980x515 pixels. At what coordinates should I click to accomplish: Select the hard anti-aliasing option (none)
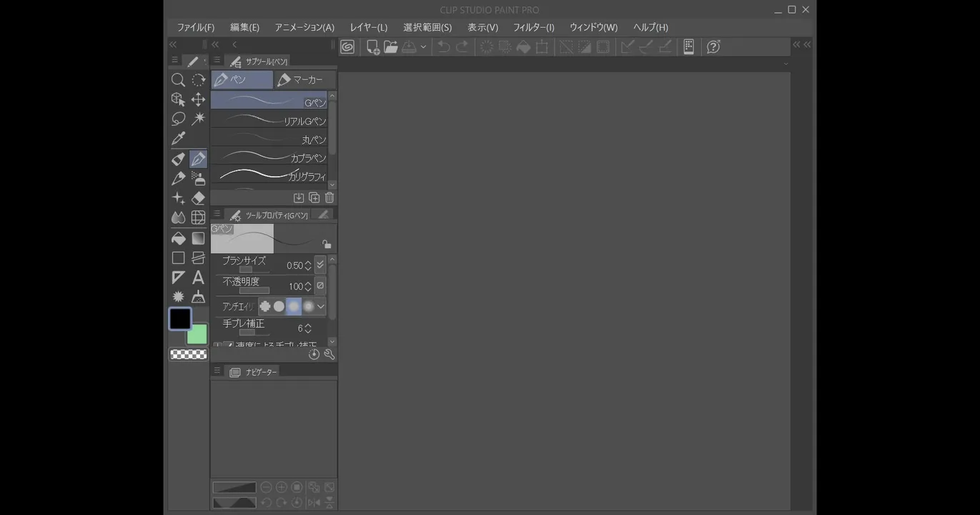tap(265, 306)
